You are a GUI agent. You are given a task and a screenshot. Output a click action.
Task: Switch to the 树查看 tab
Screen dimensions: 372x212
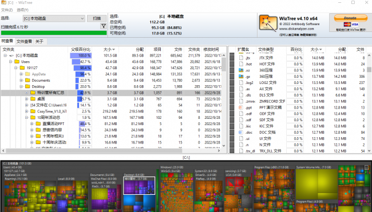[7, 41]
